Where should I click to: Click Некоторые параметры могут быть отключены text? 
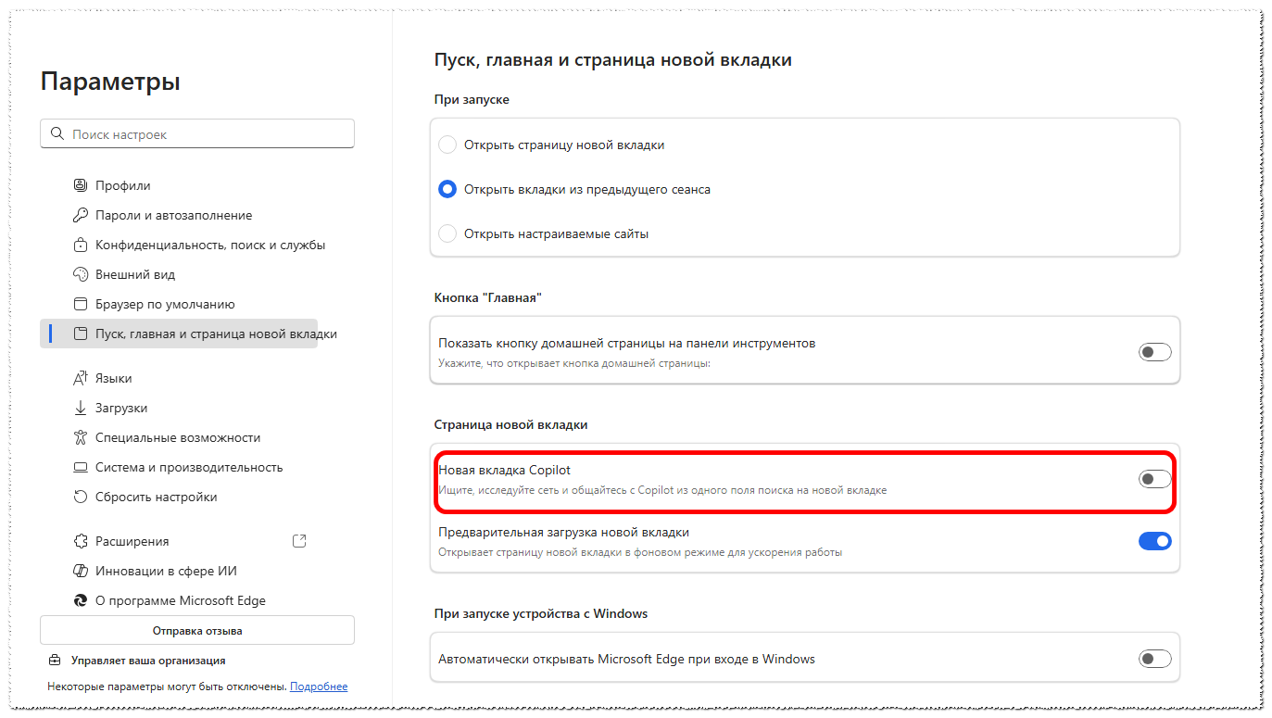pyautogui.click(x=167, y=687)
